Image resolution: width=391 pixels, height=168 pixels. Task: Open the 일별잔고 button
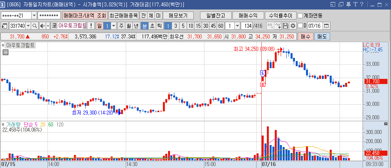click(x=216, y=16)
